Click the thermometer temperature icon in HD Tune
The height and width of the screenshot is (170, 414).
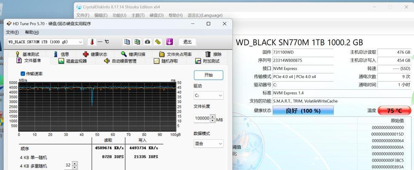point(92,42)
